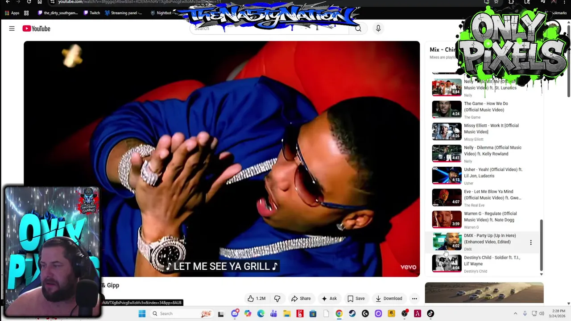
Task: Open Microsoft Teams from the taskbar
Action: [x=273, y=313]
